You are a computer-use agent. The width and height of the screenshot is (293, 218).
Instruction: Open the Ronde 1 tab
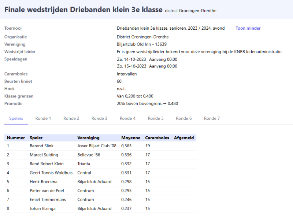(x=43, y=118)
